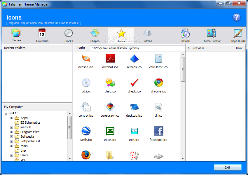Select the hard drive icon thumbnail
The width and height of the screenshot is (248, 175).
(x=158, y=157)
